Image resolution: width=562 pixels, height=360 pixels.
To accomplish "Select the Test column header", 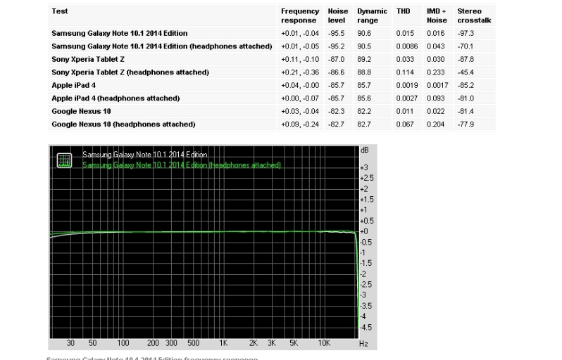I will point(59,11).
